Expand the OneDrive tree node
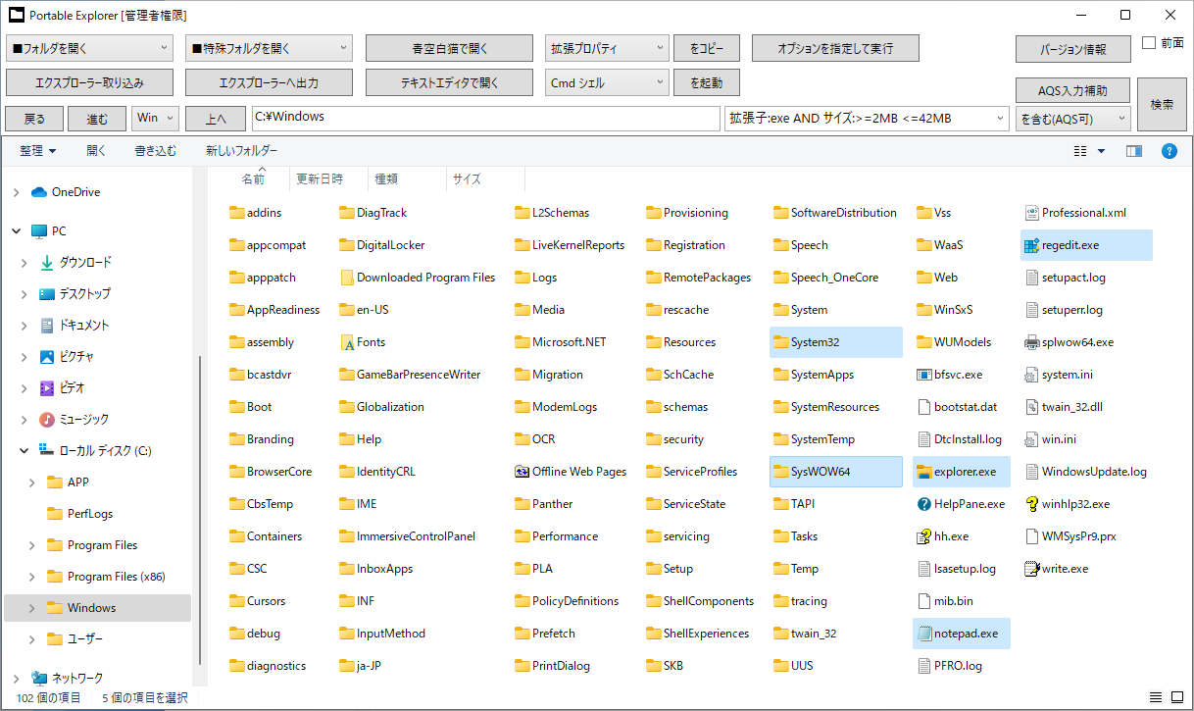This screenshot has width=1194, height=711. pyautogui.click(x=16, y=192)
